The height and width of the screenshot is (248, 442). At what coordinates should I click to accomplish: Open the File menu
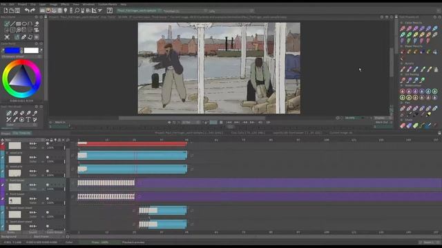coord(3,5)
